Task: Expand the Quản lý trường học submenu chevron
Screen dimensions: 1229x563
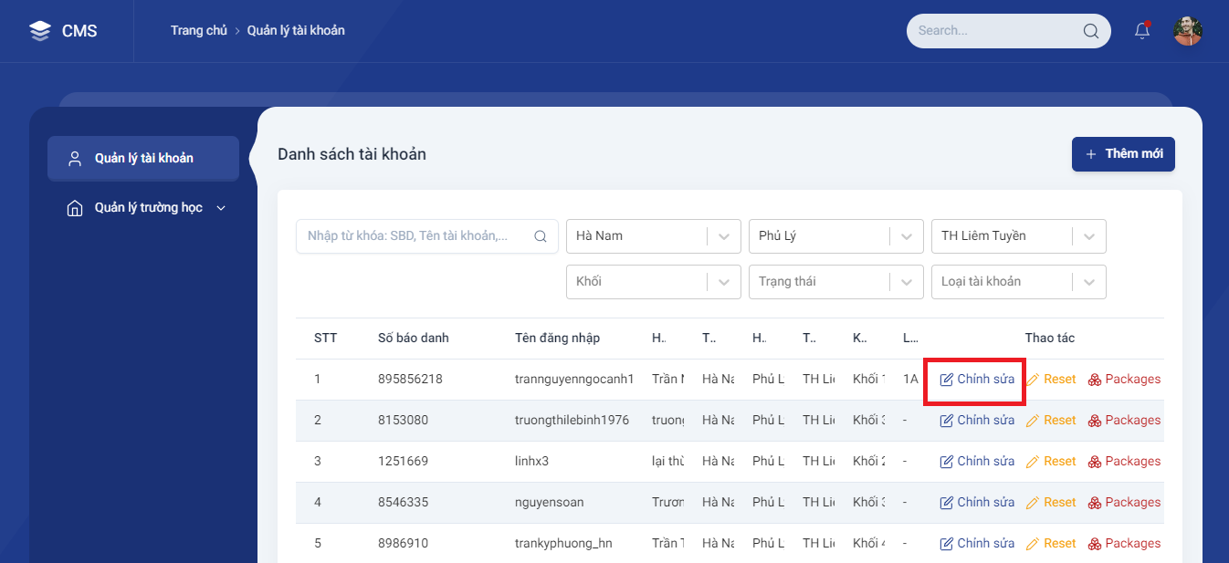Action: 220,208
